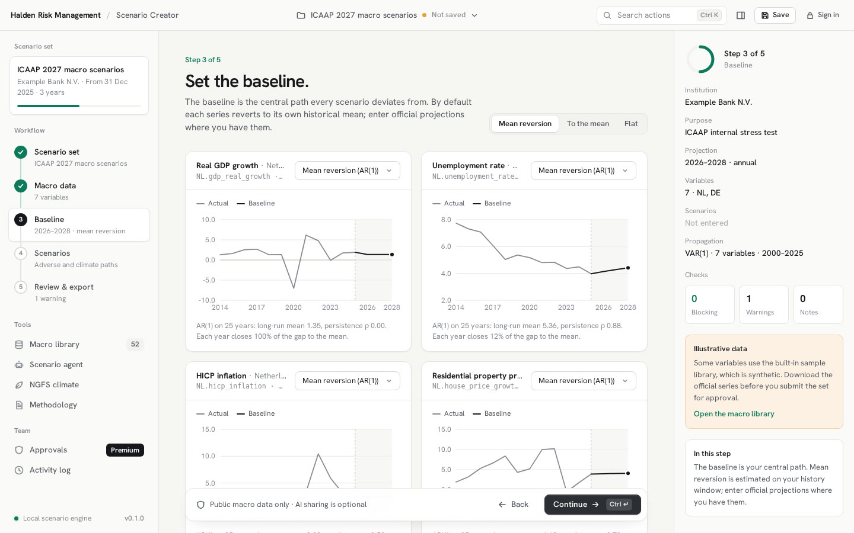The height and width of the screenshot is (533, 854).
Task: Open Residential property method dropdown
Action: (584, 381)
